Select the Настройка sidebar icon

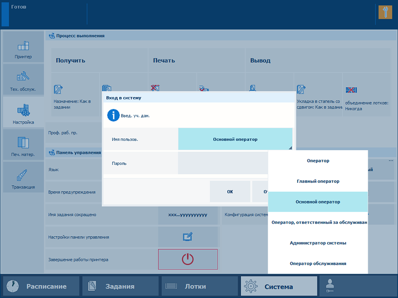pos(24,112)
